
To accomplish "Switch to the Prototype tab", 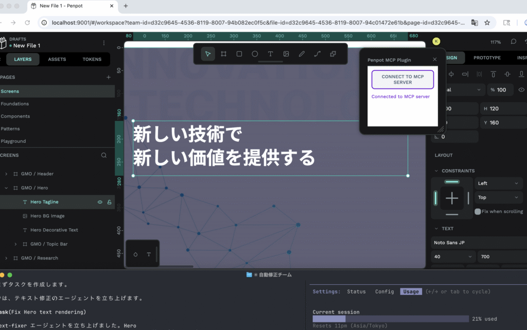I will pos(487,58).
